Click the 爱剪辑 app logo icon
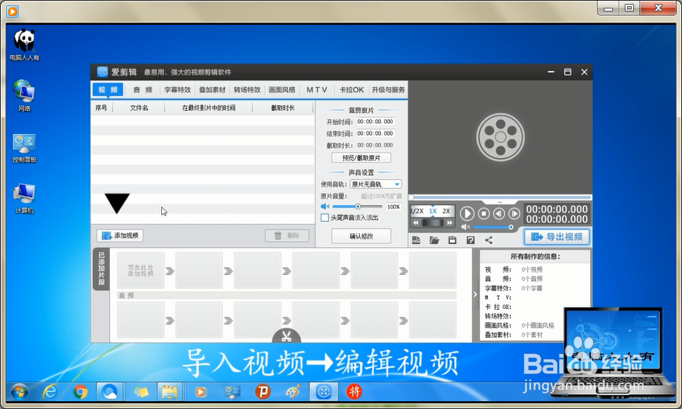The height and width of the screenshot is (409, 682). click(102, 72)
